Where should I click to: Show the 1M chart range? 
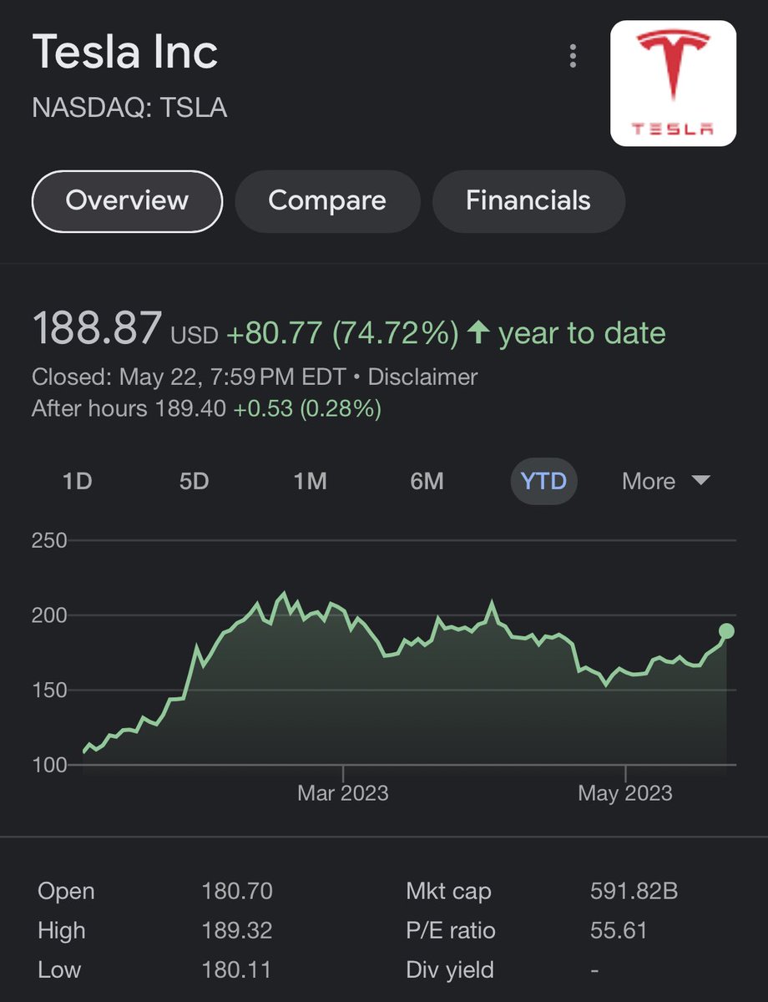[x=310, y=482]
